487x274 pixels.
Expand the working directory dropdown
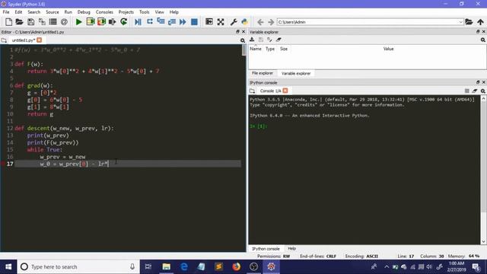pyautogui.click(x=460, y=22)
